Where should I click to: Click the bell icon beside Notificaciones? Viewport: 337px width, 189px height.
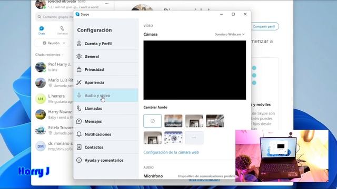(x=79, y=134)
